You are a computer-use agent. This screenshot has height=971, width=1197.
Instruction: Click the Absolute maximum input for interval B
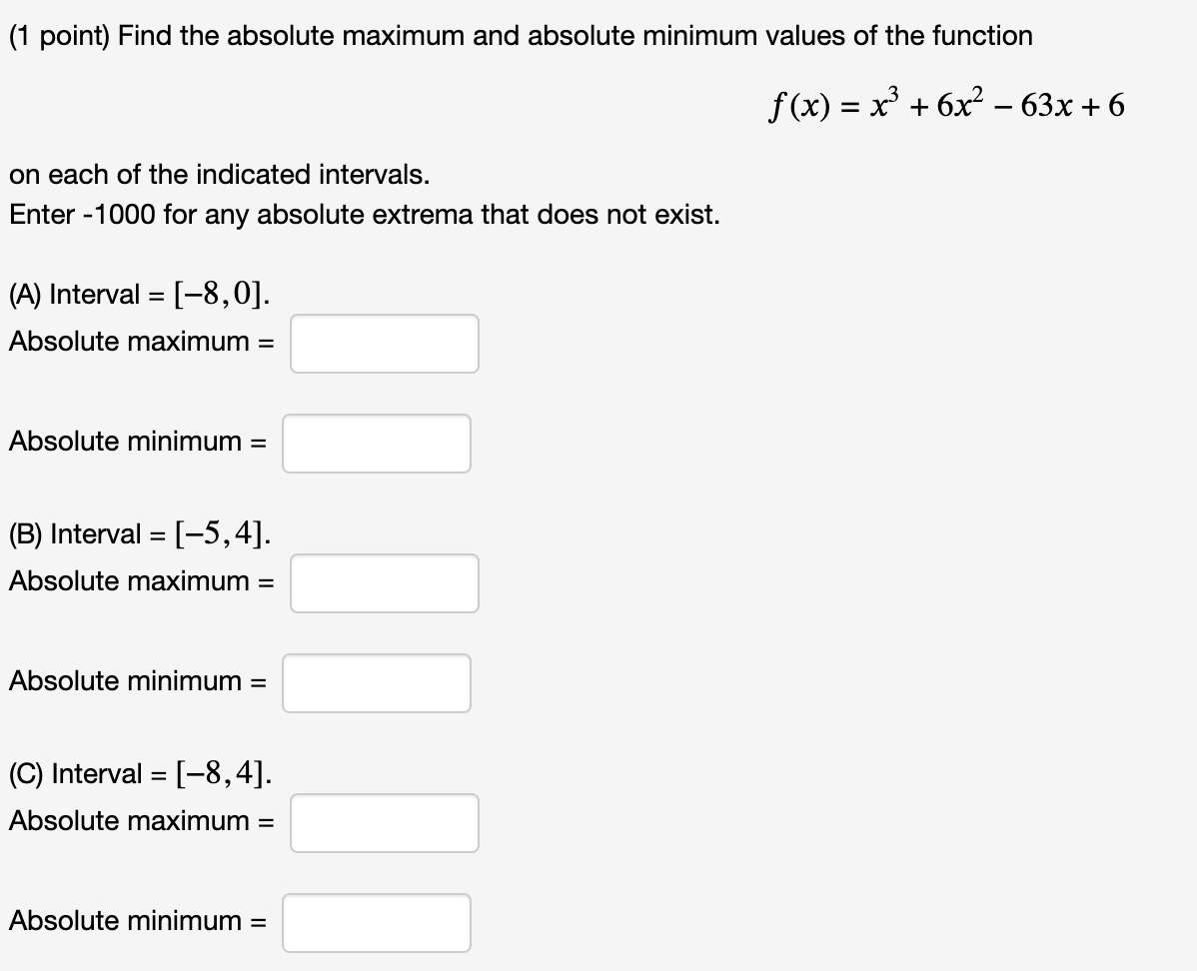click(384, 582)
